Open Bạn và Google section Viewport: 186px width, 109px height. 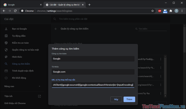tap(19, 29)
